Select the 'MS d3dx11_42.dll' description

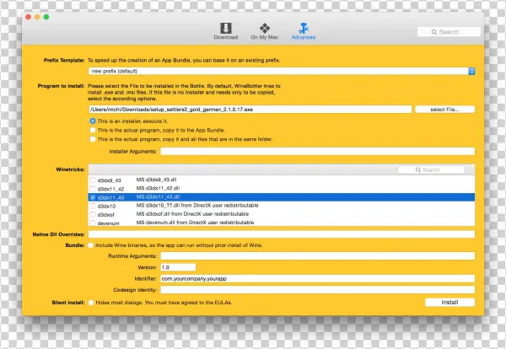[158, 188]
